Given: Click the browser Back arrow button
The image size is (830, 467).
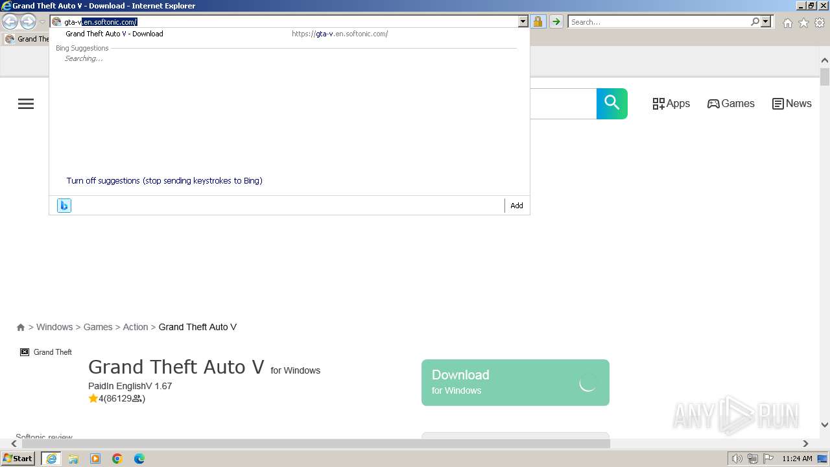Looking at the screenshot, I should 10,22.
